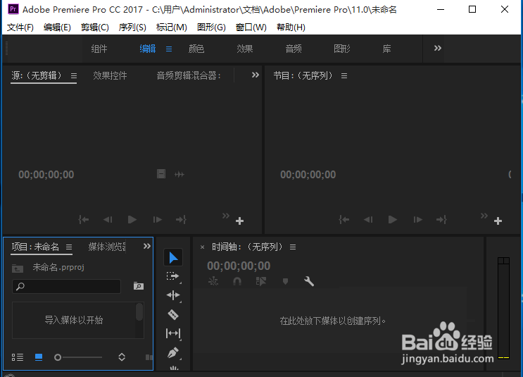Viewport: 523px width, 377px height.
Task: Toggle timeline snap magnet
Action: click(237, 281)
